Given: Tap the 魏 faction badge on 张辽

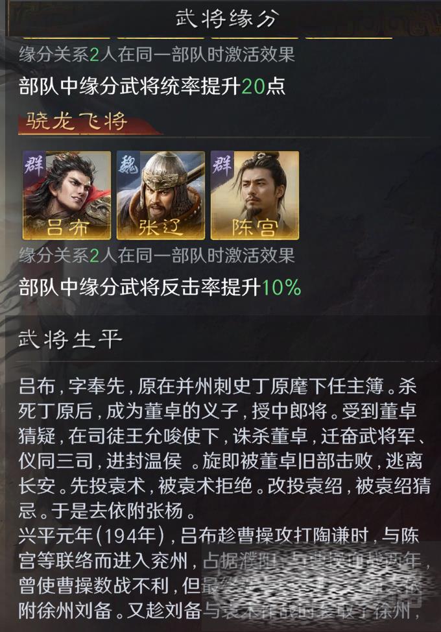Looking at the screenshot, I should coord(128,164).
